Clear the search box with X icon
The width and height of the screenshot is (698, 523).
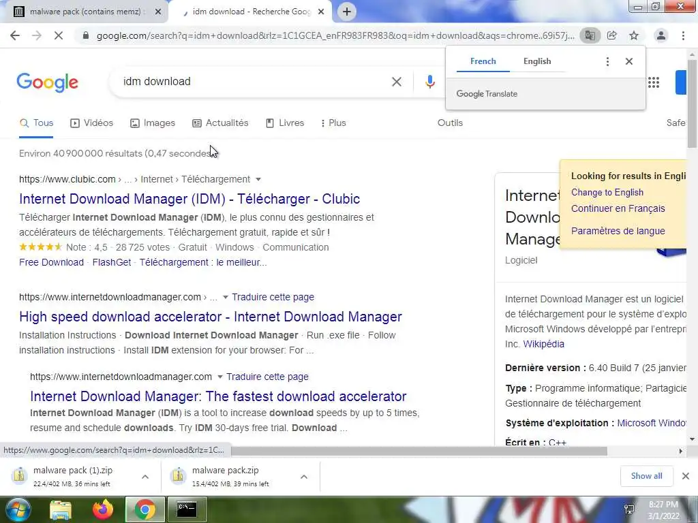[397, 82]
